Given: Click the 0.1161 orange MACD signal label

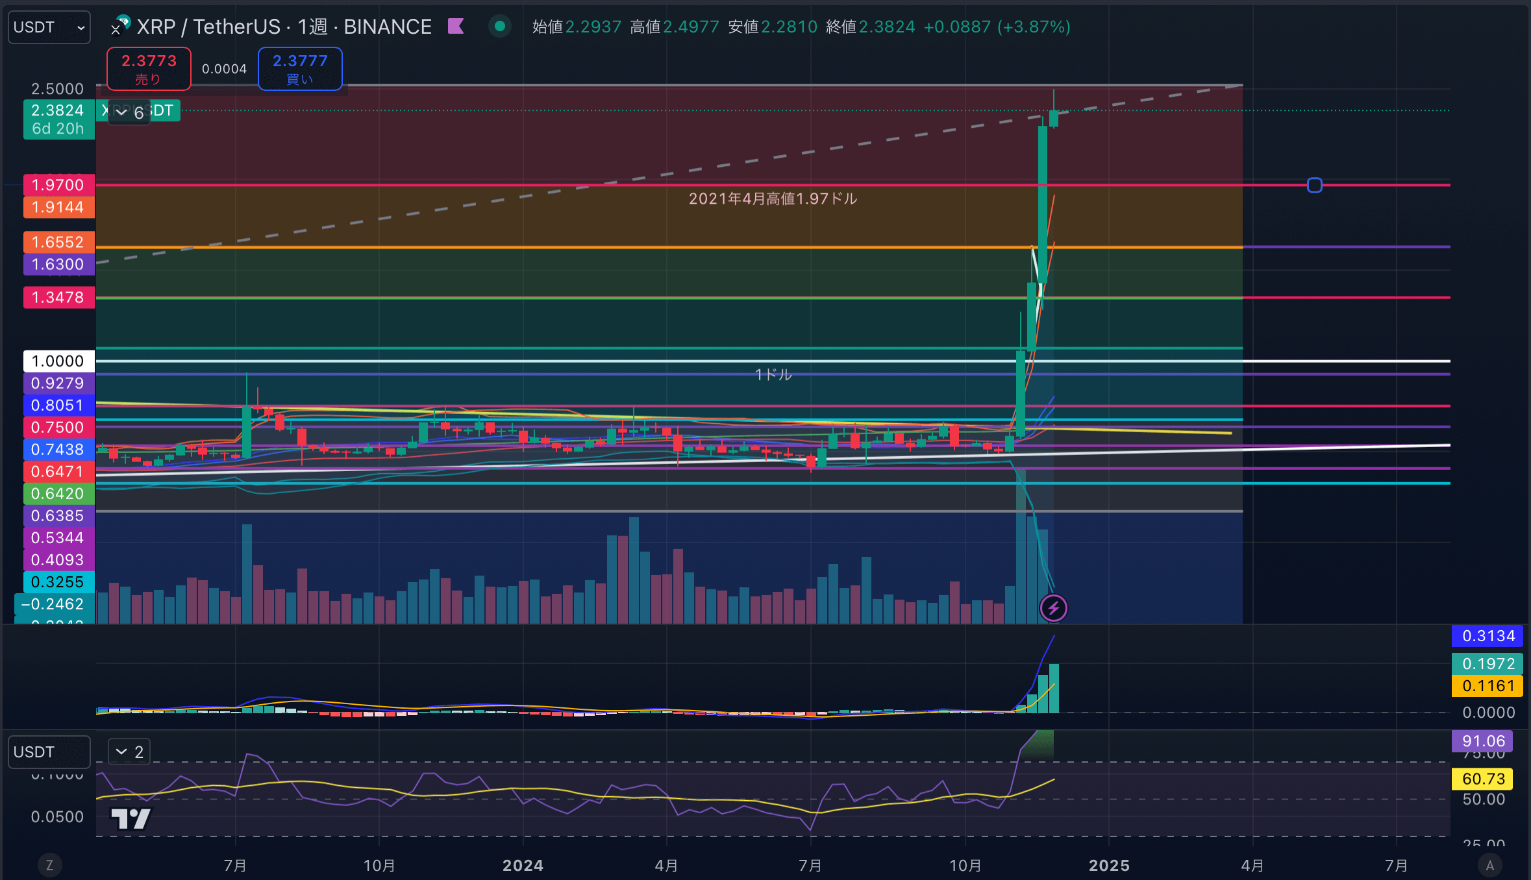Looking at the screenshot, I should tap(1487, 686).
